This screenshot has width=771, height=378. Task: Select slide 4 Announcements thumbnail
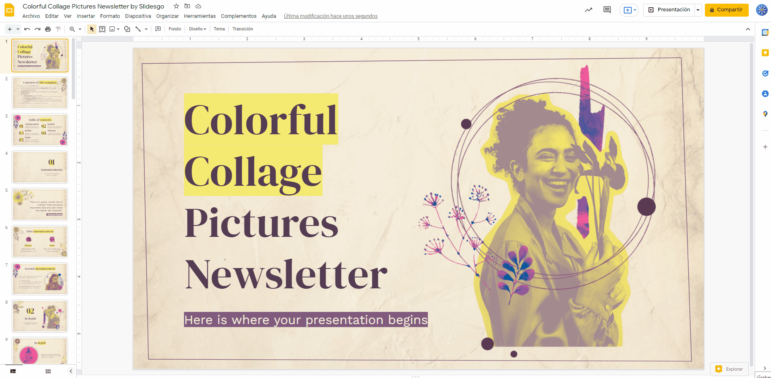click(x=40, y=167)
